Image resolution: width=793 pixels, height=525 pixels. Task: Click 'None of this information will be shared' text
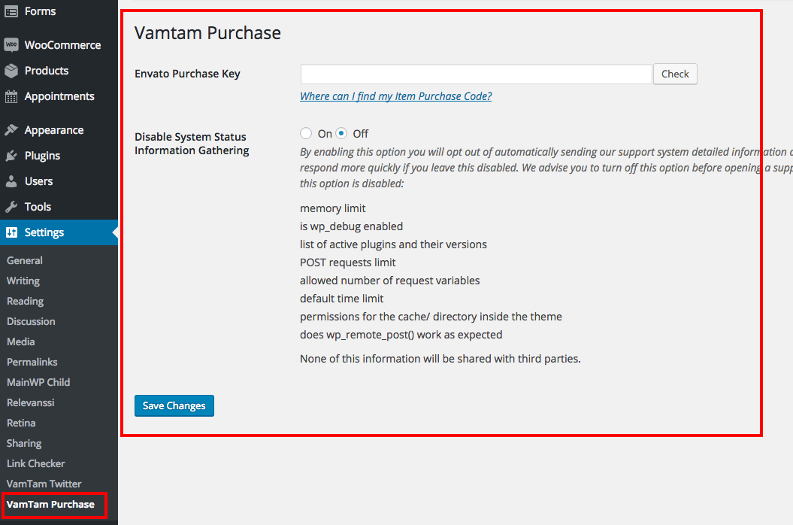click(x=440, y=359)
